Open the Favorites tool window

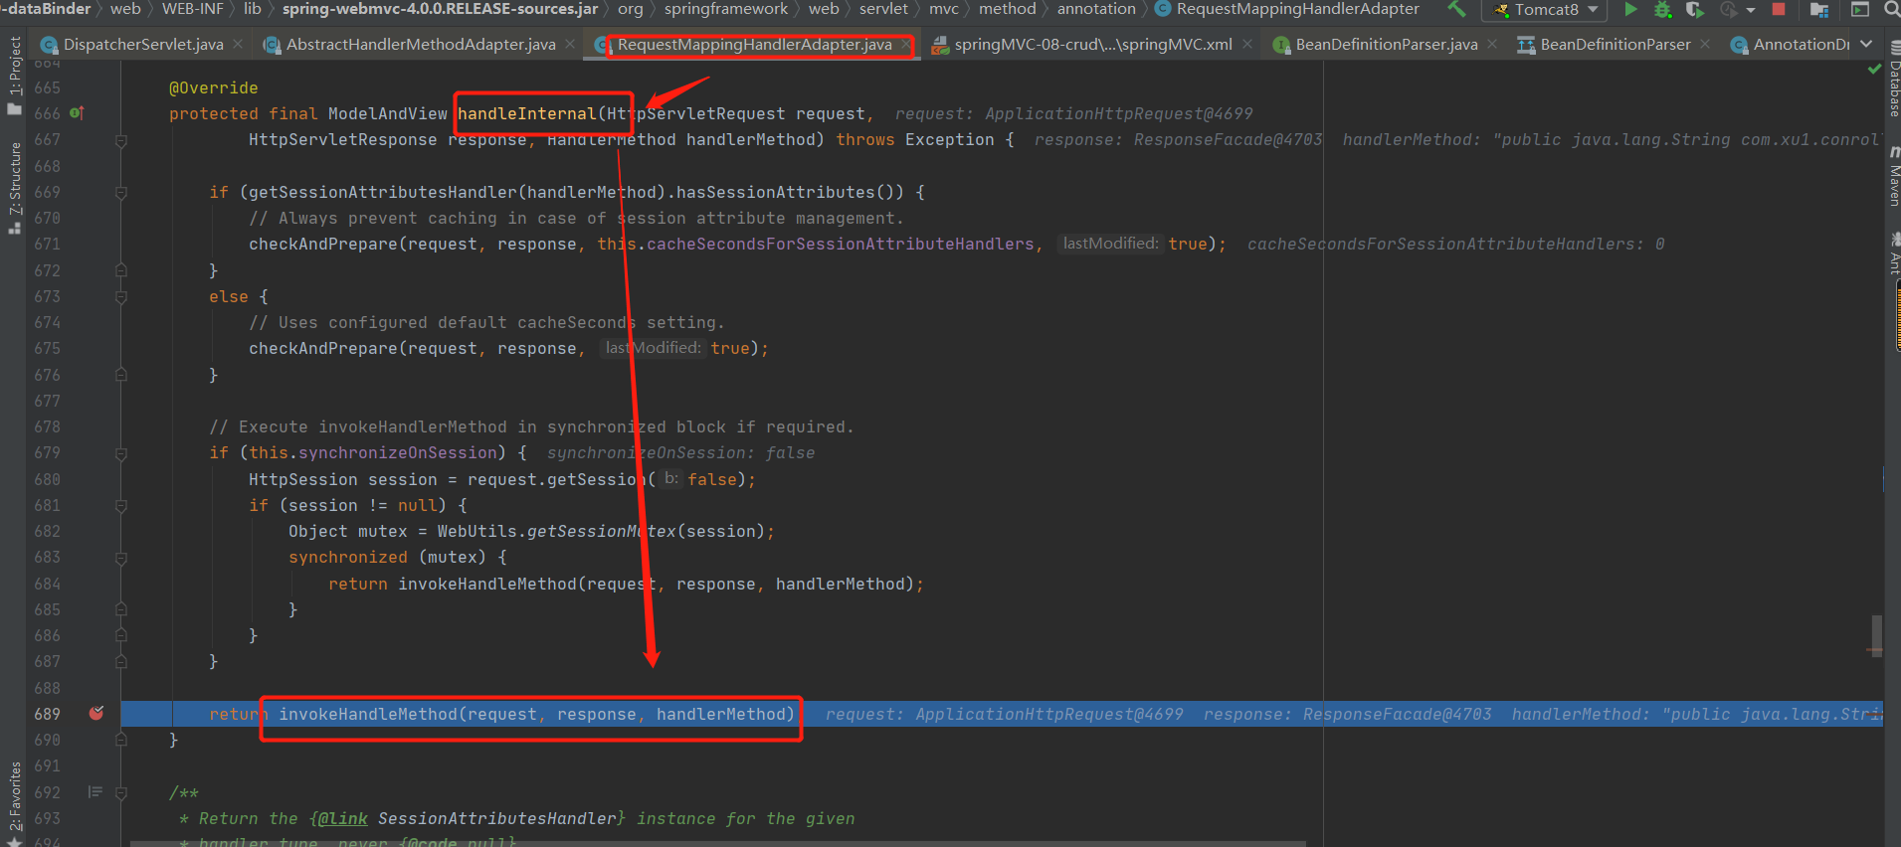pyautogui.click(x=14, y=803)
